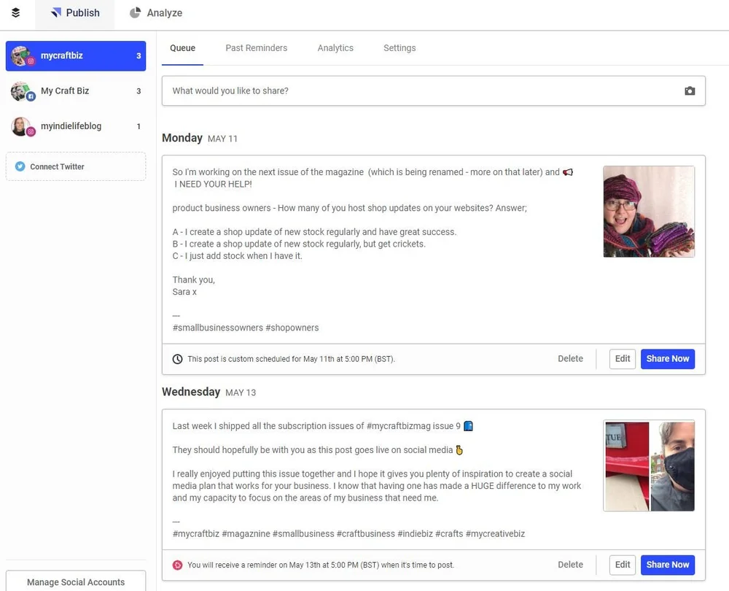Click 'I NEED YOUR HELP!' text
The height and width of the screenshot is (591, 729).
214,185
